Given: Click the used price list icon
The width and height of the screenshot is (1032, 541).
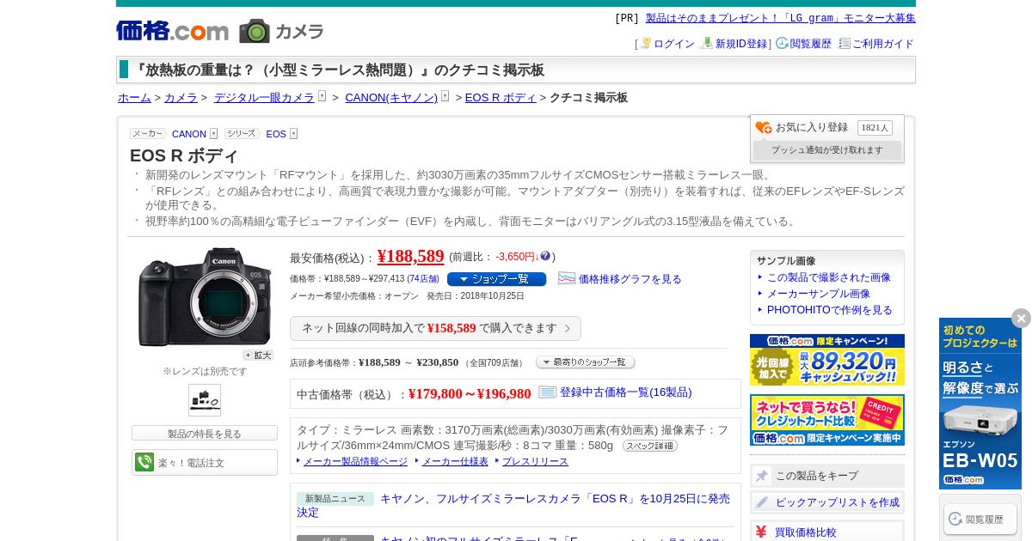Looking at the screenshot, I should click(548, 392).
